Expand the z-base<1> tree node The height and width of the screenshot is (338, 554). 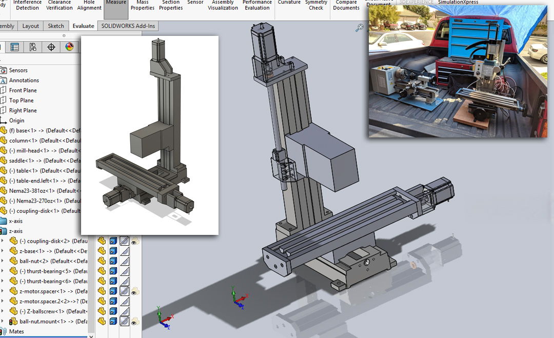[3, 251]
